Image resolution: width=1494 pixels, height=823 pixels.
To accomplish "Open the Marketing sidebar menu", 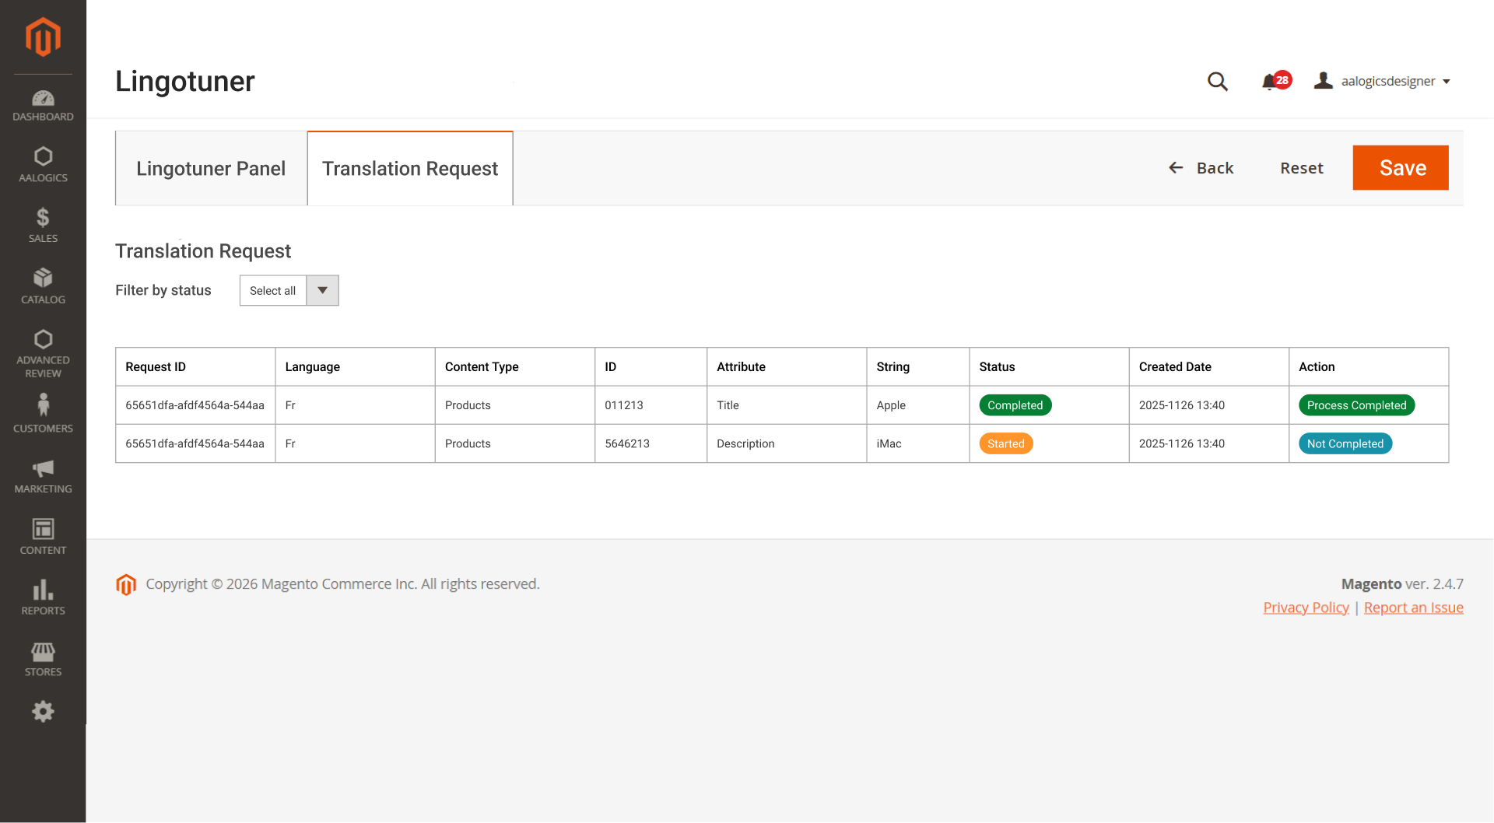I will coord(43,476).
